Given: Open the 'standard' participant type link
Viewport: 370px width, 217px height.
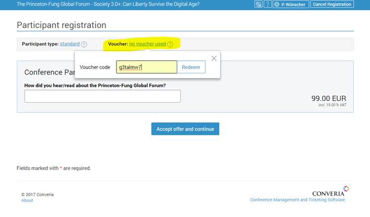Looking at the screenshot, I should click(69, 44).
